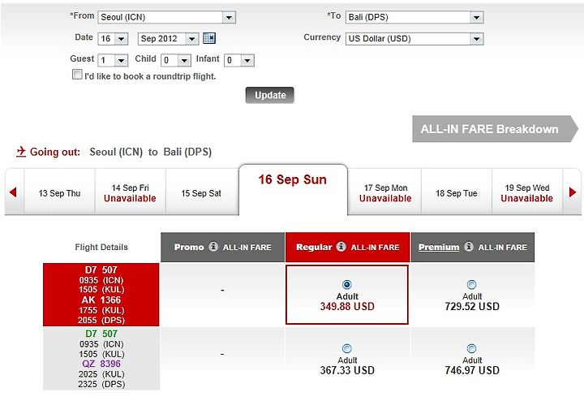Open the day of month dropdown
This screenshot has height=414, width=584.
click(113, 39)
